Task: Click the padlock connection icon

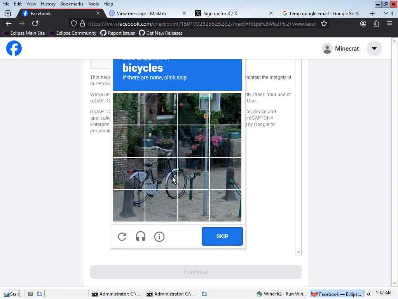Action: point(82,24)
